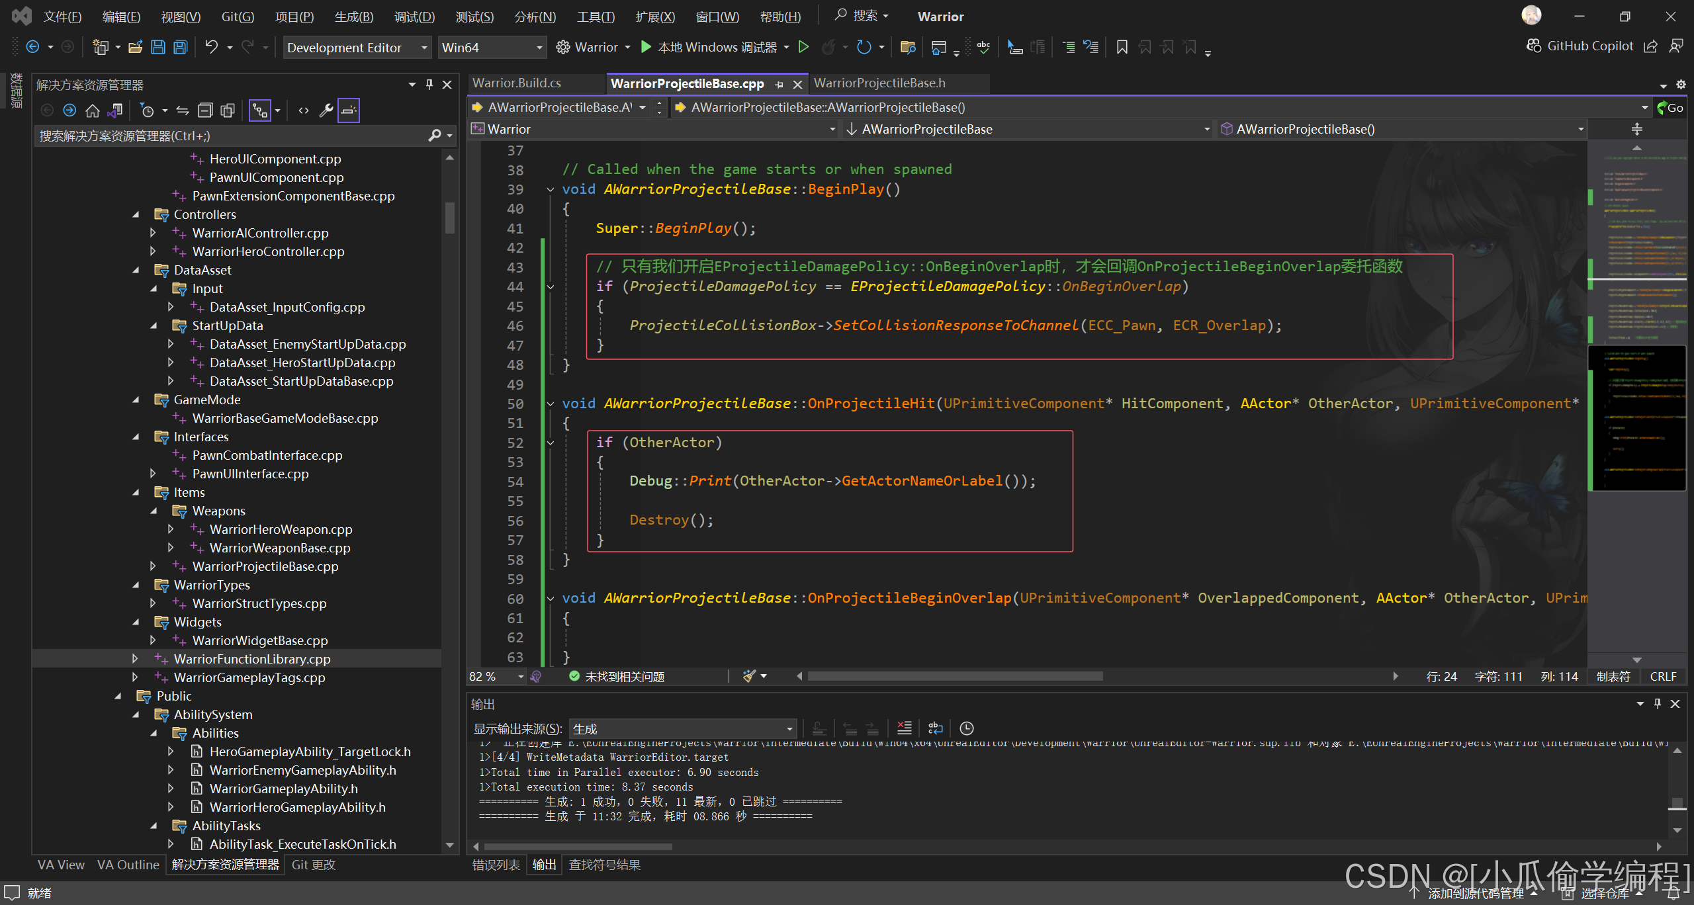Toggle auto-hide pin on Solution Explorer panel

[429, 85]
